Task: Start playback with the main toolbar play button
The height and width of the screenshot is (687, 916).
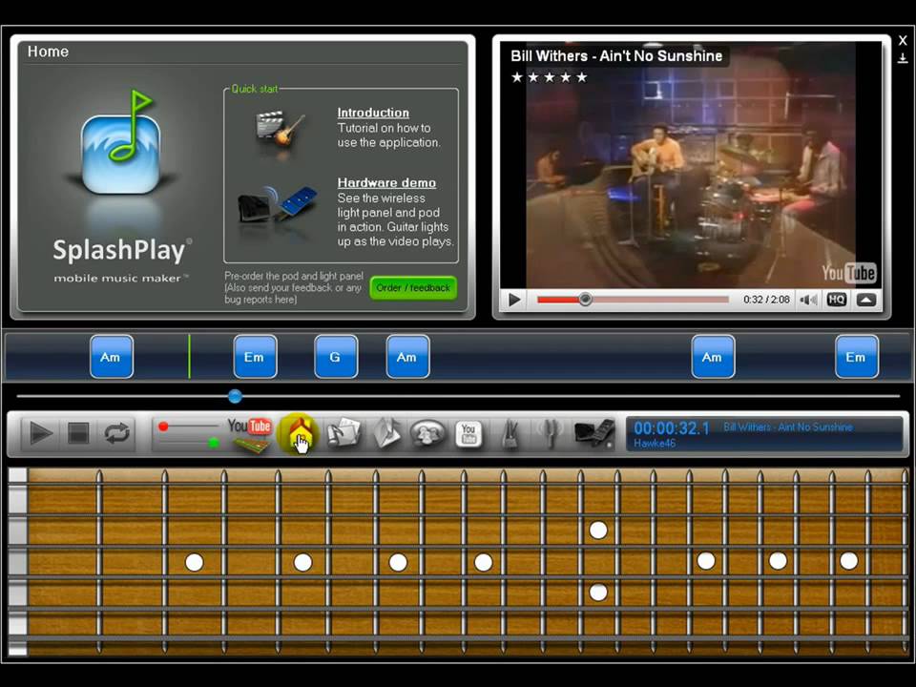Action: click(41, 433)
